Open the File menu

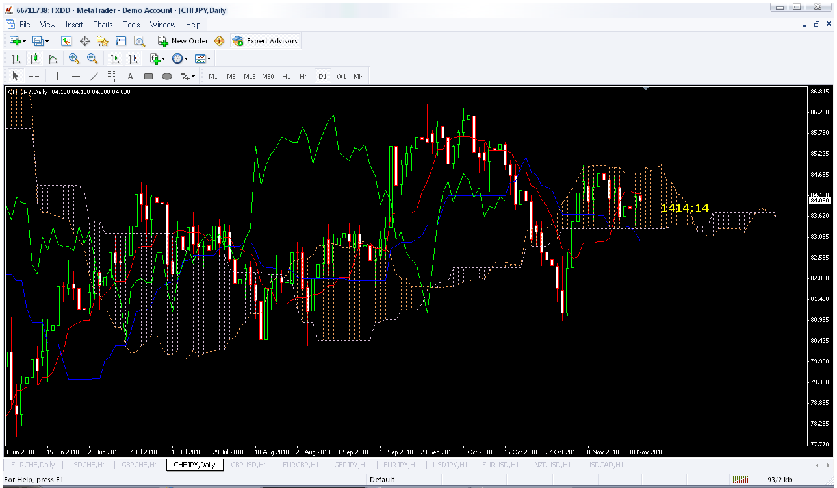[x=25, y=25]
